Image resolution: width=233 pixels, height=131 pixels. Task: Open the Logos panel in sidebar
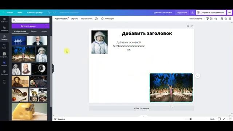4,72
